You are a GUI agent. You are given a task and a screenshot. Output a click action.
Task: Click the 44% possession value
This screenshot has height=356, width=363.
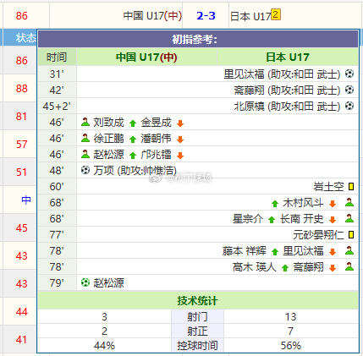[104, 345]
